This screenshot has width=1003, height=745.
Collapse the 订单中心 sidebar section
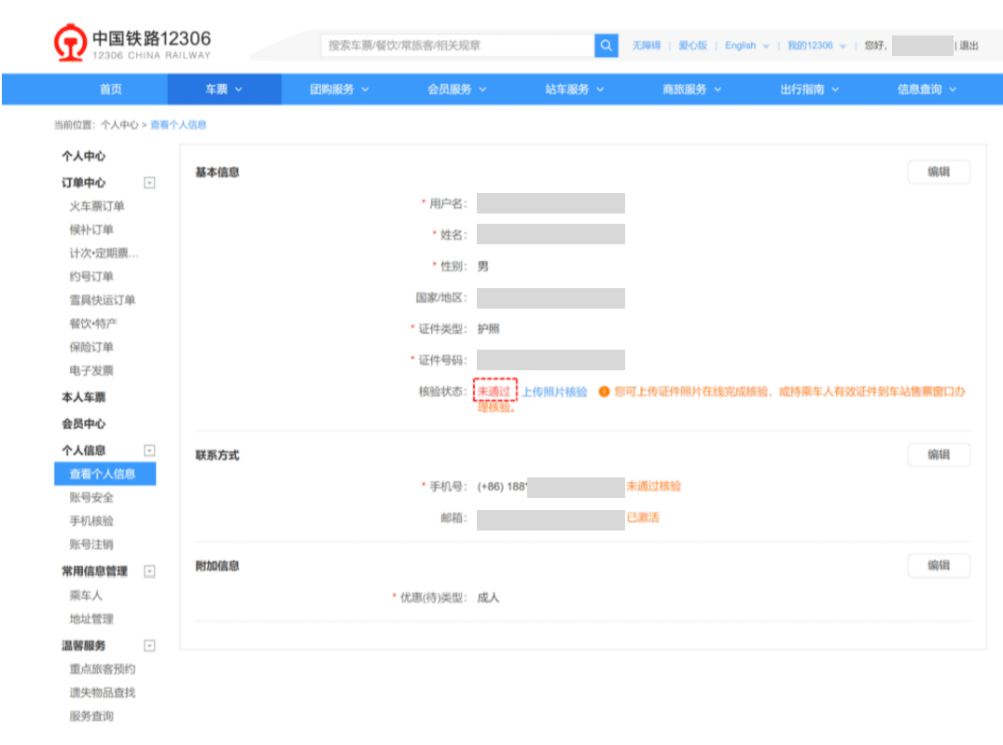pyautogui.click(x=149, y=183)
